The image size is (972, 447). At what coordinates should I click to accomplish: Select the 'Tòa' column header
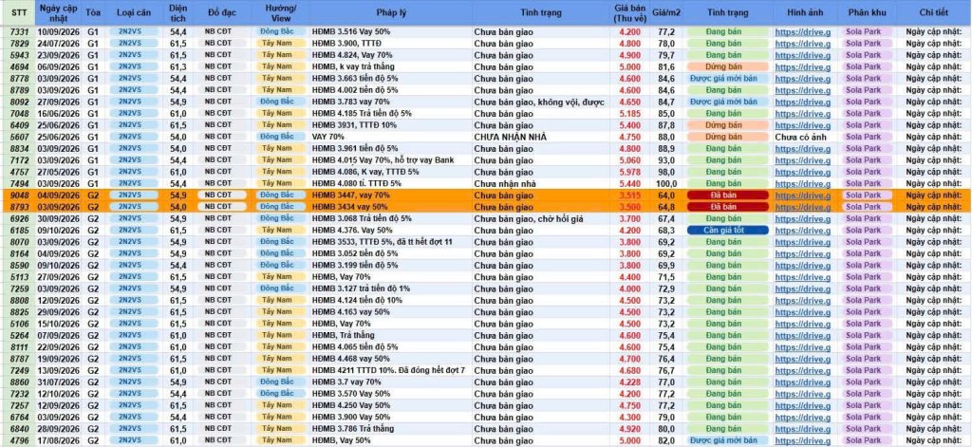point(94,12)
